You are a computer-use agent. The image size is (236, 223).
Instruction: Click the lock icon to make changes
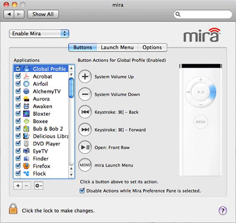click(13, 208)
